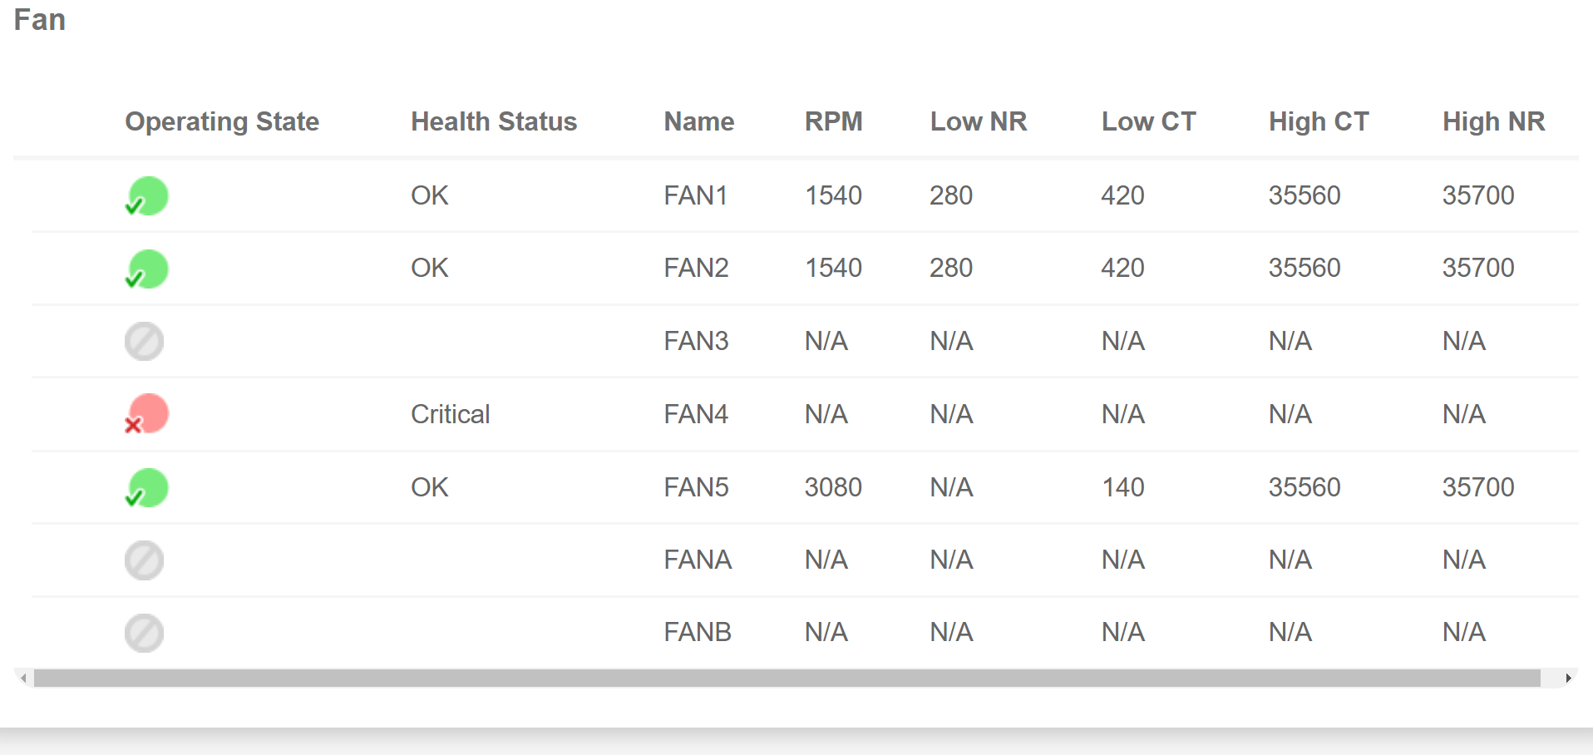Click FAN2 green check status icon

click(147, 269)
